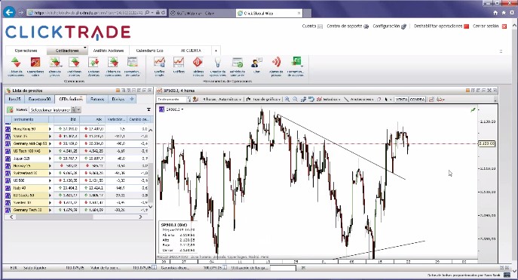Click the price list horizontal scrollbar

(x=76, y=217)
